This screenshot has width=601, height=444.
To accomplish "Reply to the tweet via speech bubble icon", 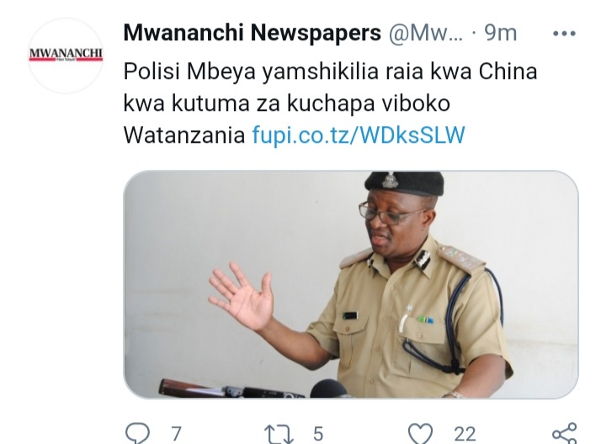I will tap(137, 434).
